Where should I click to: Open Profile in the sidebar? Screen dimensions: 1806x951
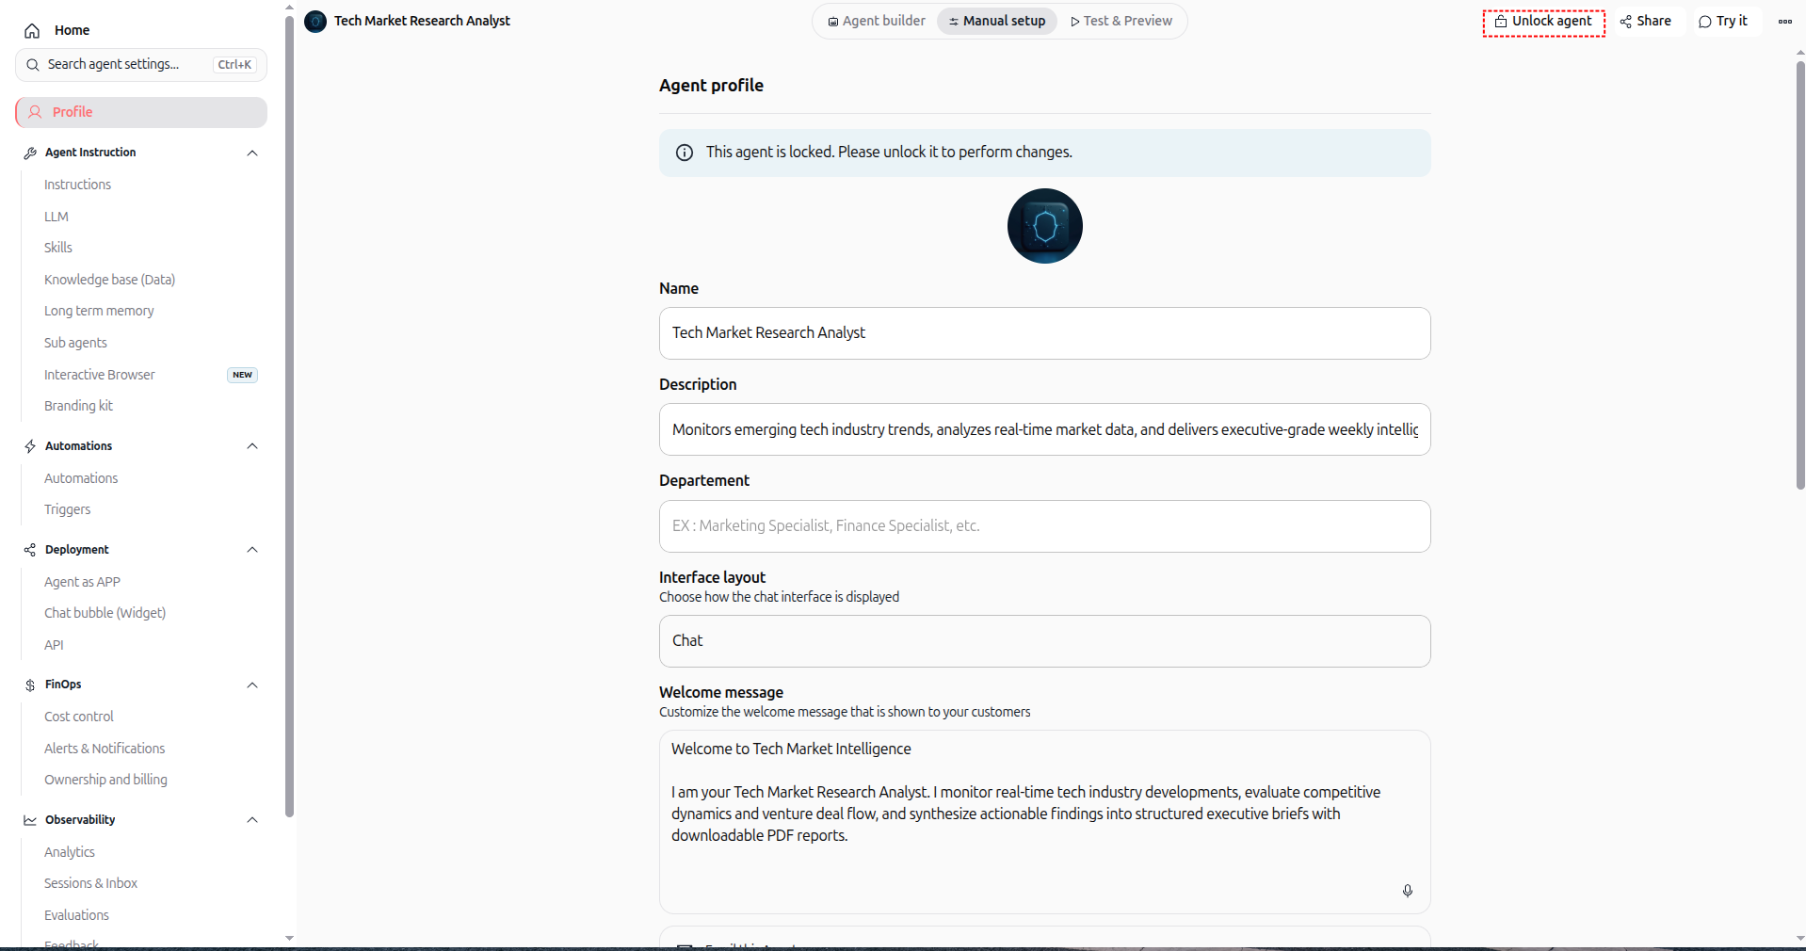pyautogui.click(x=141, y=112)
